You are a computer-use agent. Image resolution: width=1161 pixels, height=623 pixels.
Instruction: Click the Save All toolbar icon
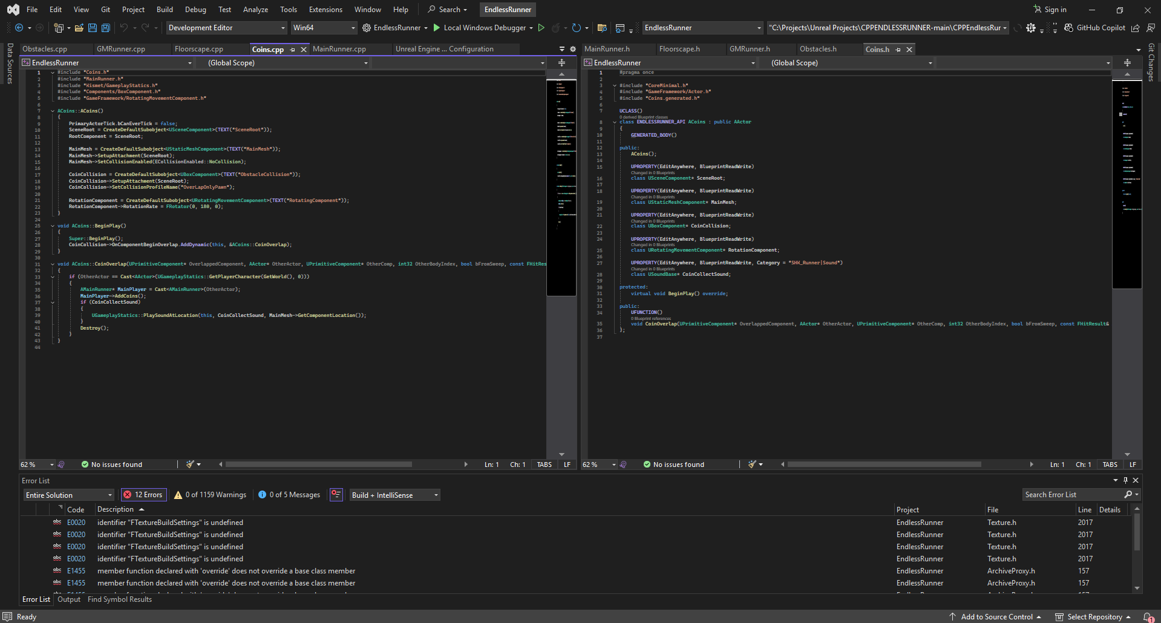[105, 28]
